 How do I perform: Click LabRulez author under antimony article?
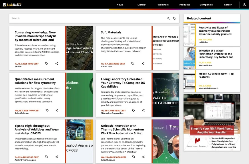[203, 42]
